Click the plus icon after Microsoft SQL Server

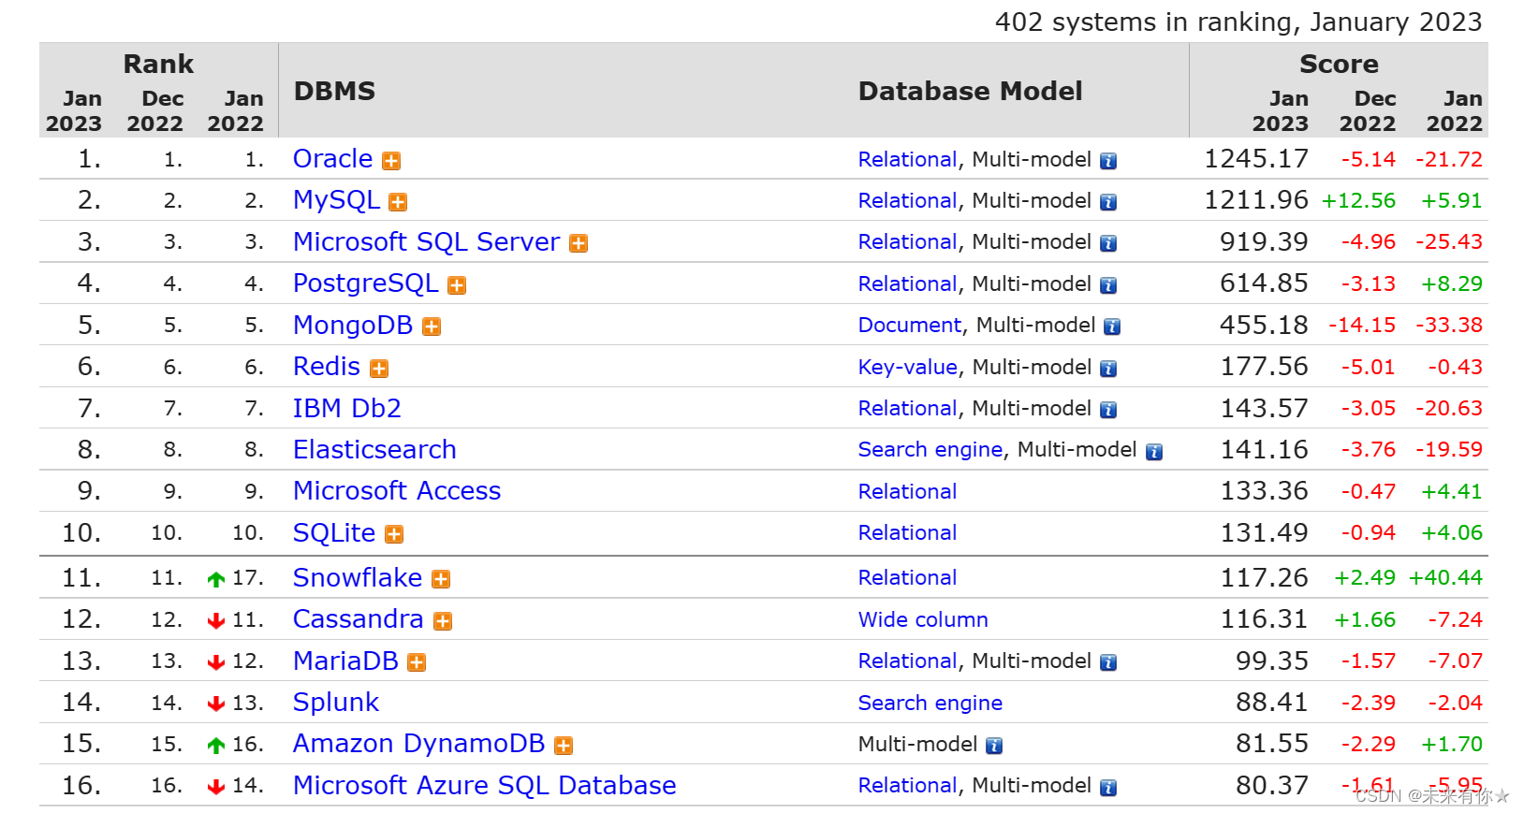(579, 243)
